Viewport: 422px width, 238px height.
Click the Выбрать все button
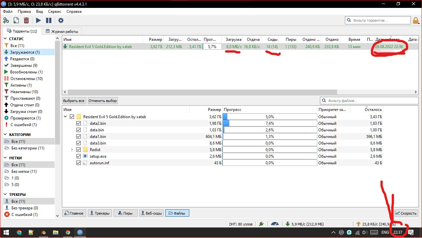[74, 101]
